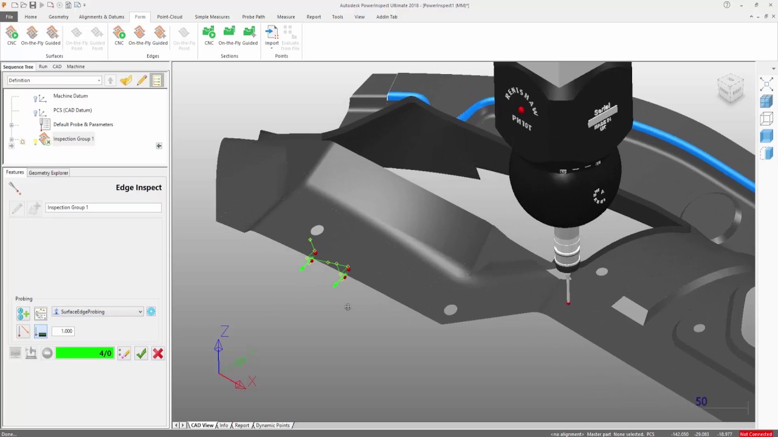Click the green 4/0 progress bar
This screenshot has height=437, width=778.
[x=84, y=353]
